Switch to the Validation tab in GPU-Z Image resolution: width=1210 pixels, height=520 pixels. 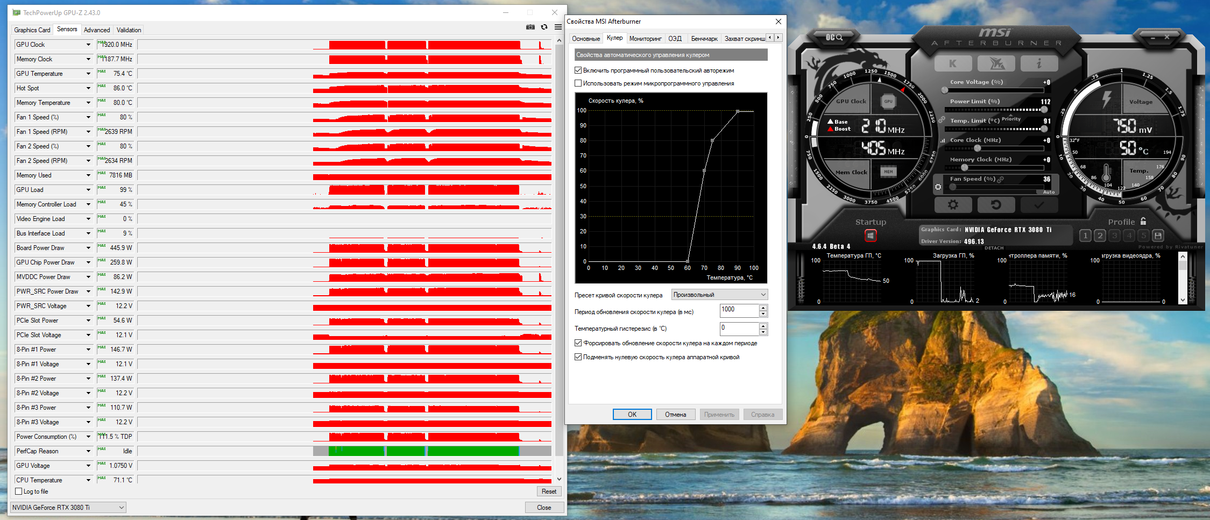pos(129,30)
